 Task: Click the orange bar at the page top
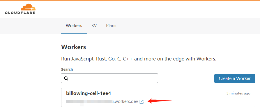[x=130, y=0]
